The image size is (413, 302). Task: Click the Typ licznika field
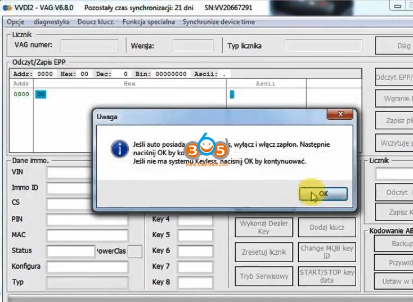tap(324, 46)
